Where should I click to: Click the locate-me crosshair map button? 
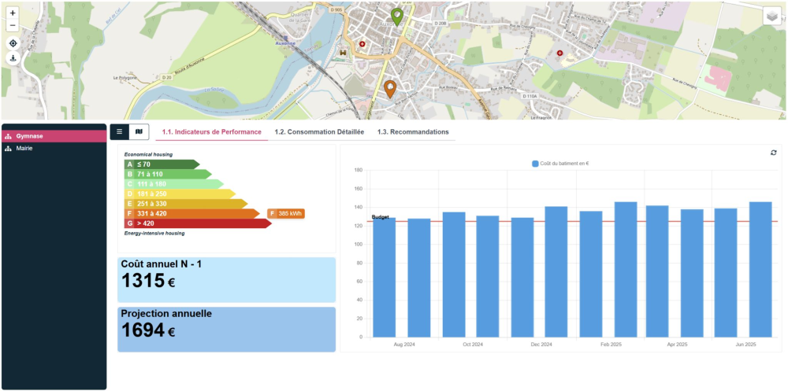[x=13, y=43]
